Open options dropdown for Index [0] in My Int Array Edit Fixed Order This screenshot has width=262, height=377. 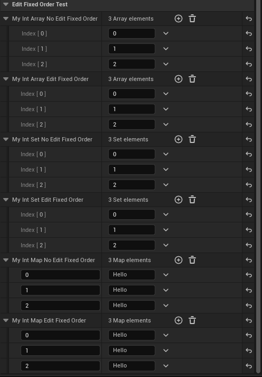166,94
